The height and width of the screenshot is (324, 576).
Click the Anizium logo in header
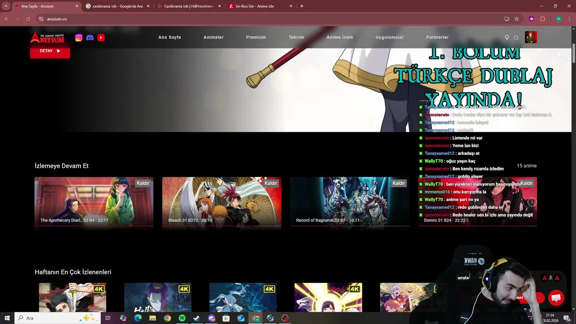click(x=47, y=37)
